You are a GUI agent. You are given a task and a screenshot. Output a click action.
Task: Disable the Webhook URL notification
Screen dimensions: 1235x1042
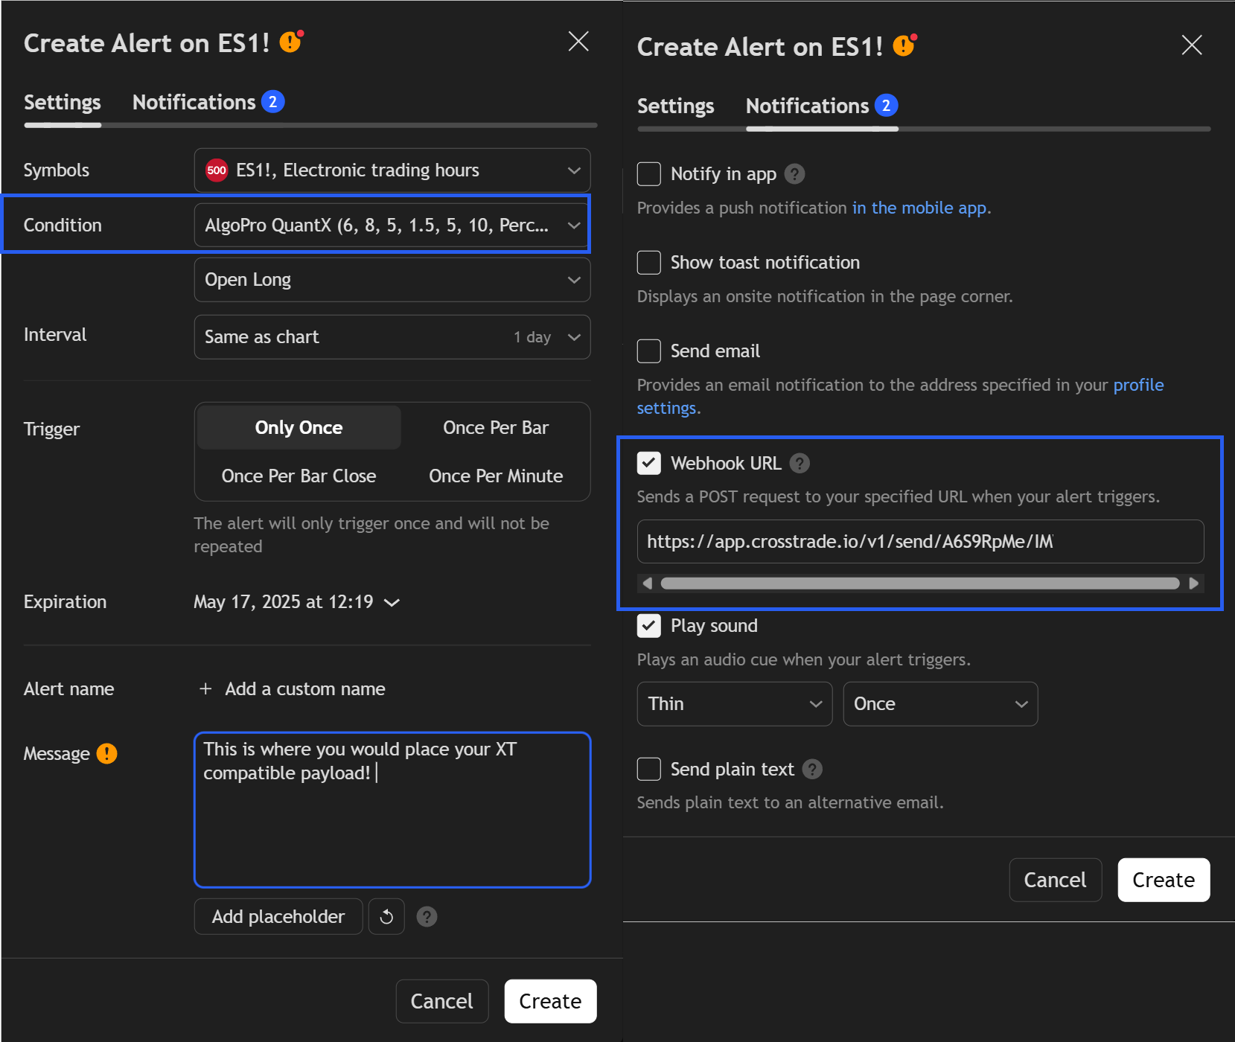click(x=648, y=463)
